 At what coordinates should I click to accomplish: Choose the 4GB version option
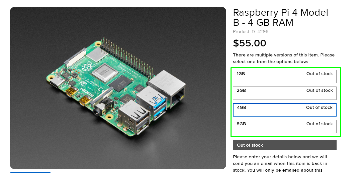[284, 110]
